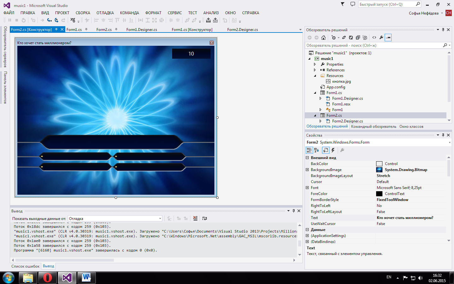Click notifications filter funnel icon
Screen dimensions: 454x284
[x=343, y=4]
